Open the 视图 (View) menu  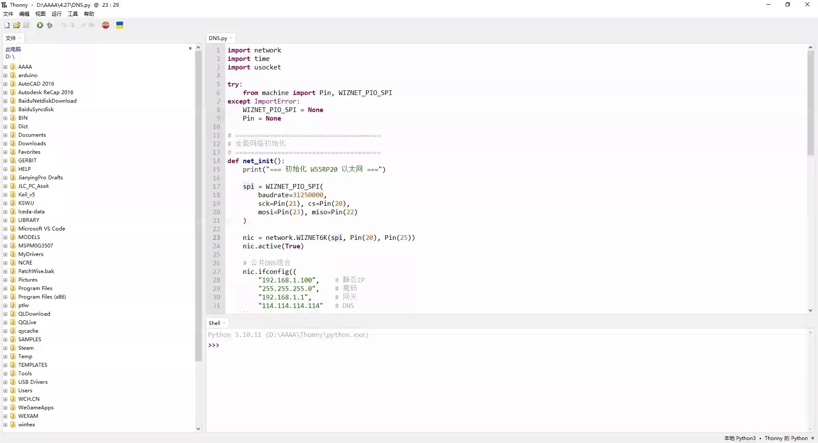pos(40,14)
